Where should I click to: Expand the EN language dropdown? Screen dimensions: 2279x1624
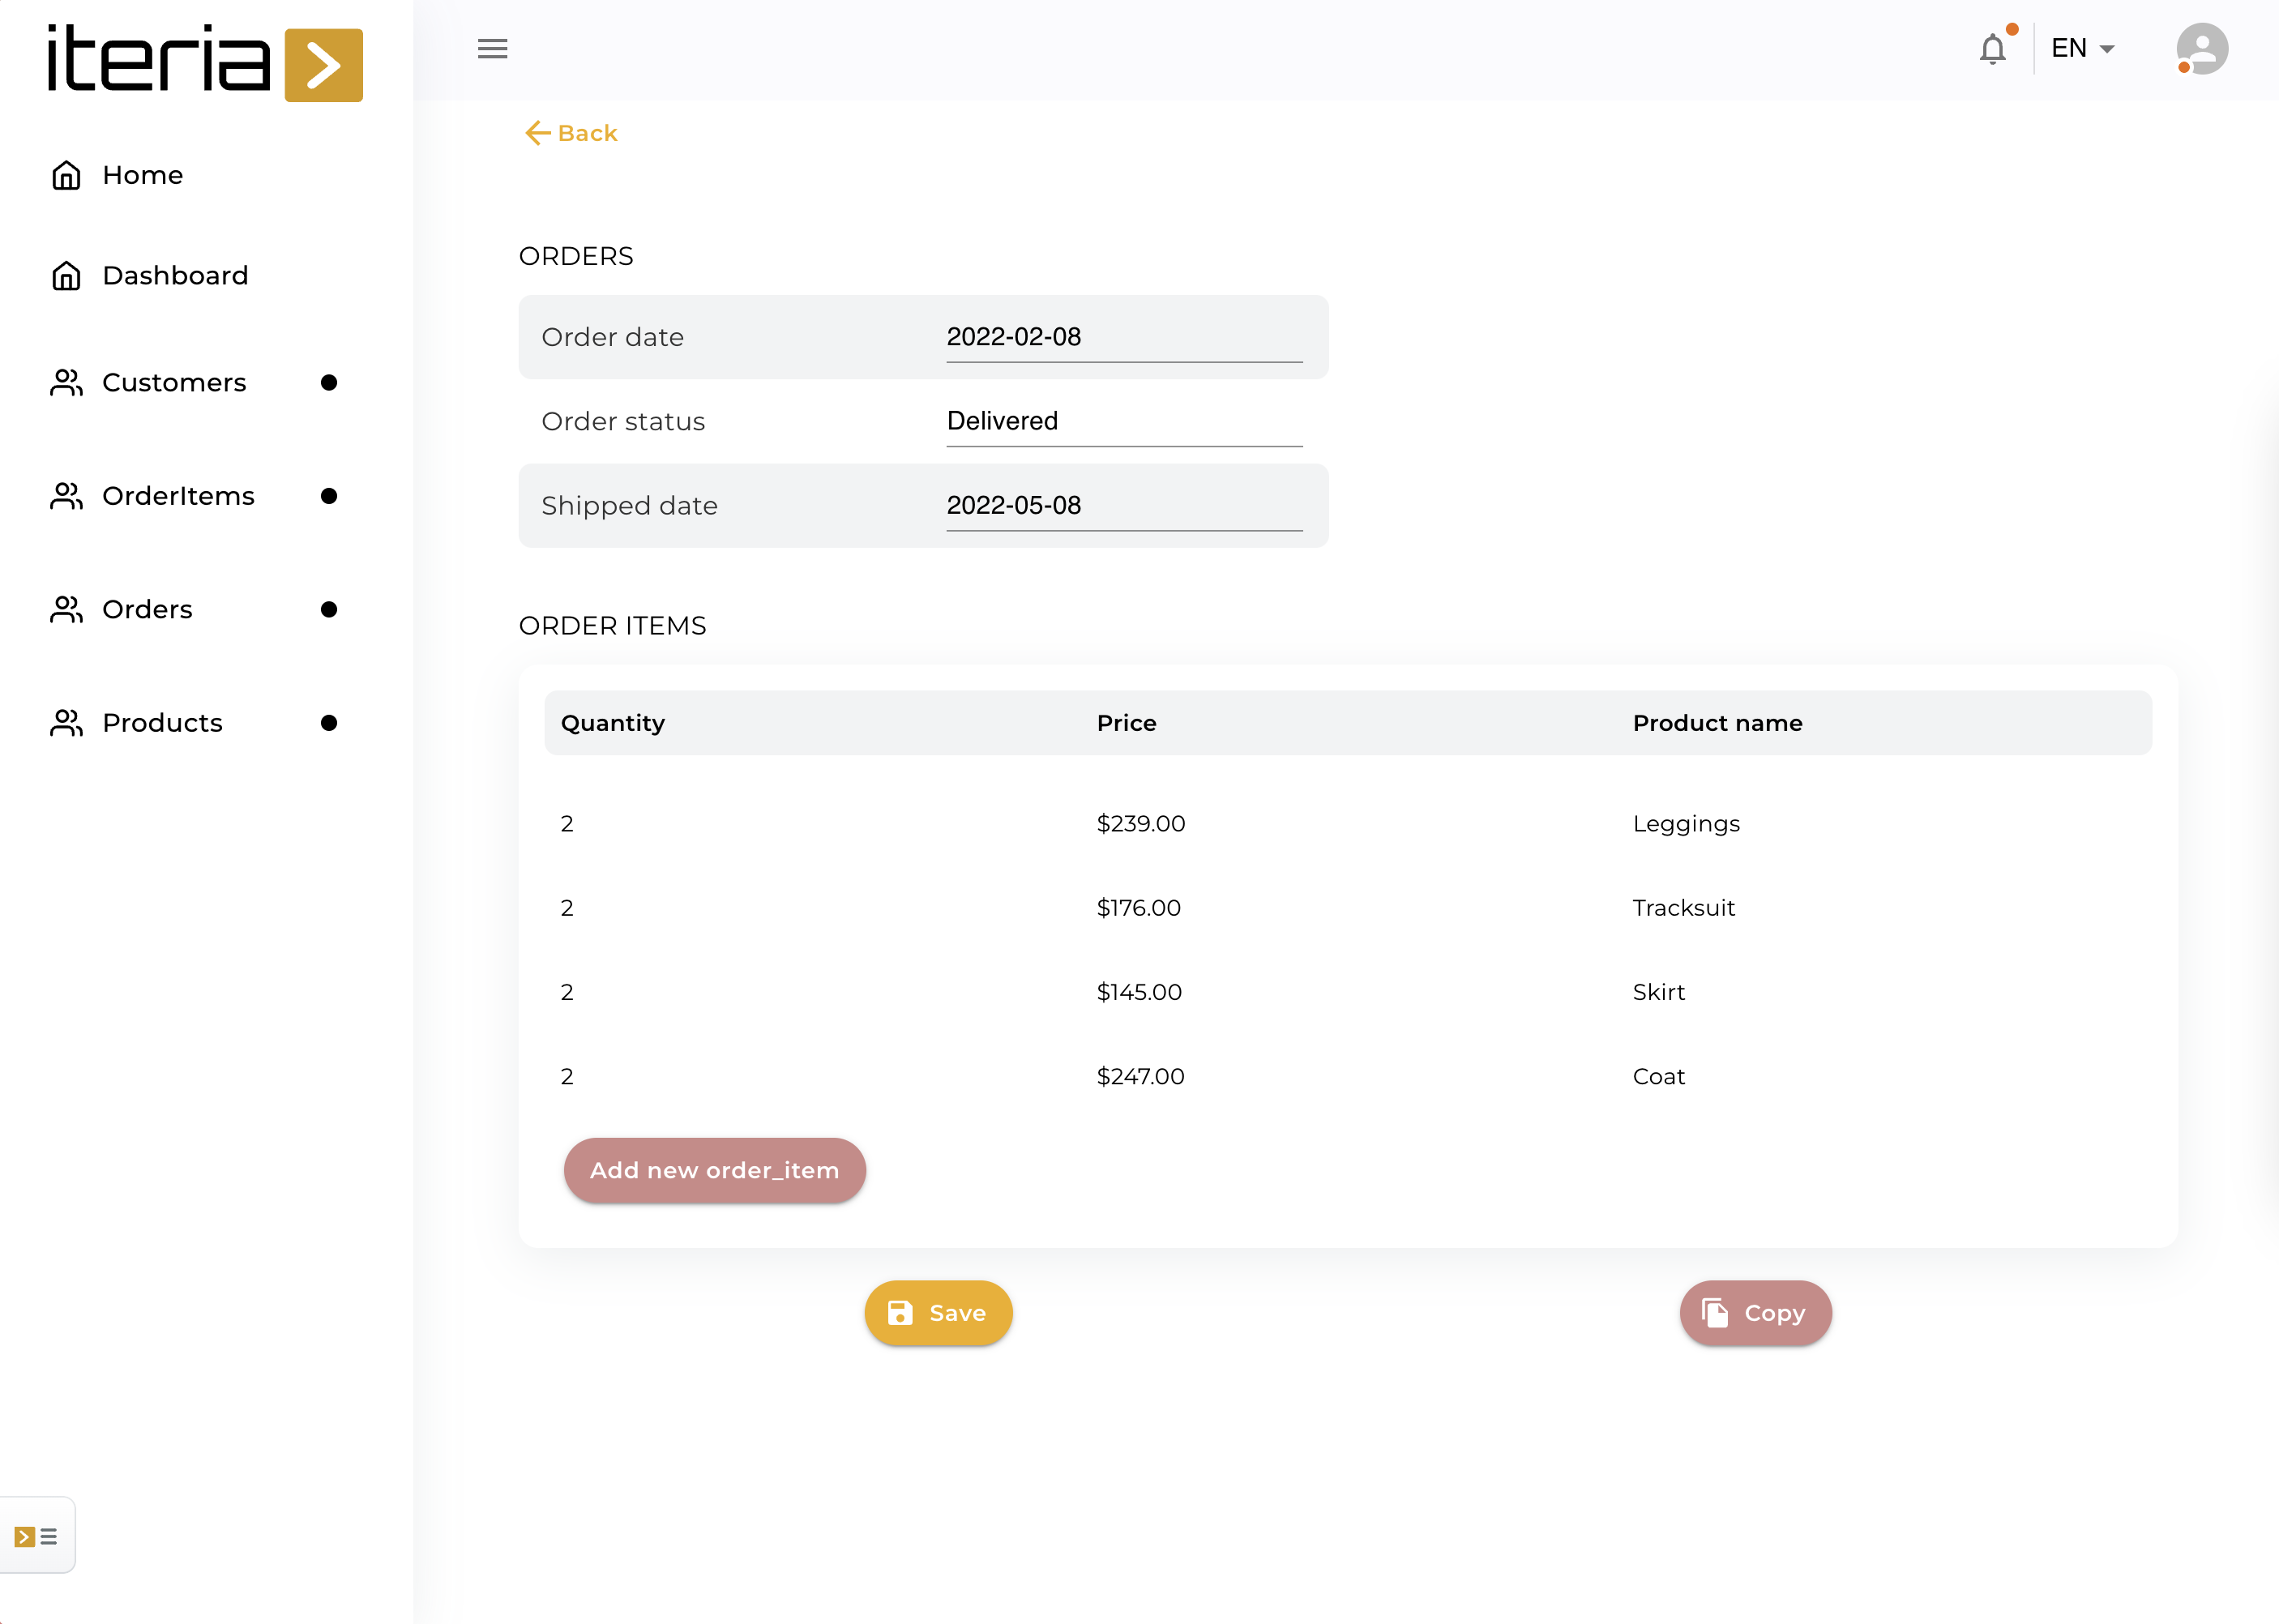click(x=2082, y=48)
